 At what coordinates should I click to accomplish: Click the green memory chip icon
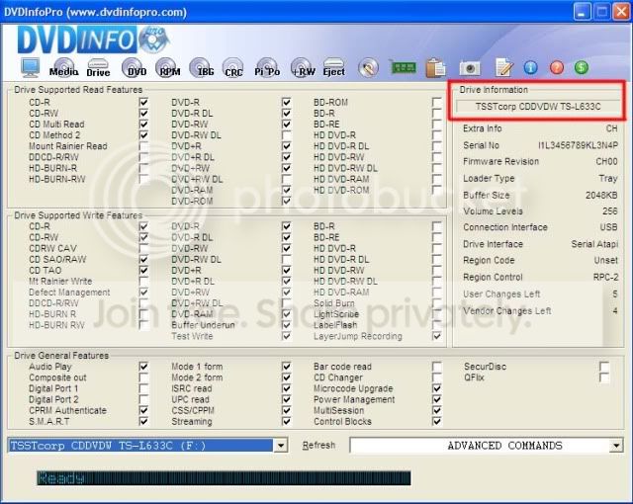click(403, 67)
